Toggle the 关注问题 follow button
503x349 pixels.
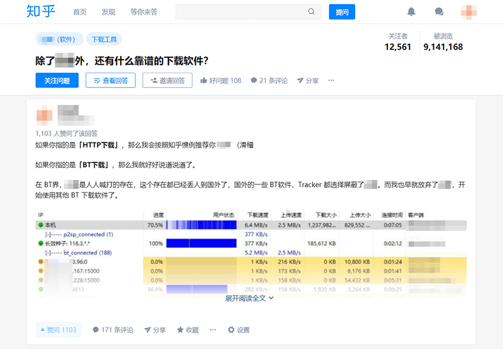click(57, 81)
